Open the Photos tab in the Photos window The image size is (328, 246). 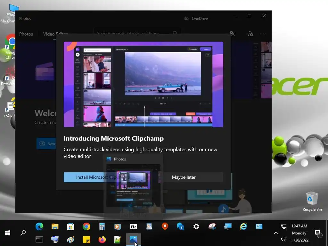[26, 34]
